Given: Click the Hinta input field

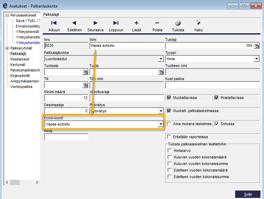Looking at the screenshot, I should tap(66, 137).
